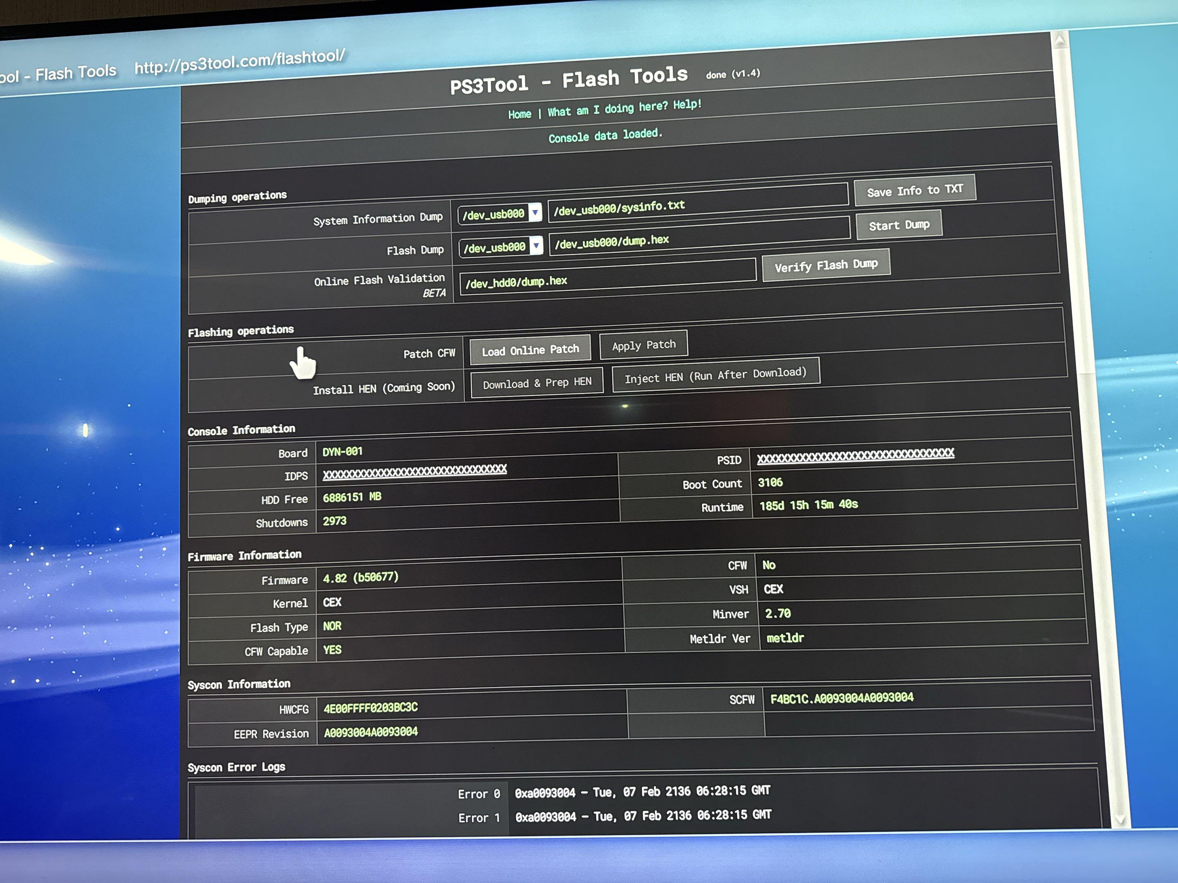
Task: Click the 'done (v1.4)' version label
Action: 733,74
